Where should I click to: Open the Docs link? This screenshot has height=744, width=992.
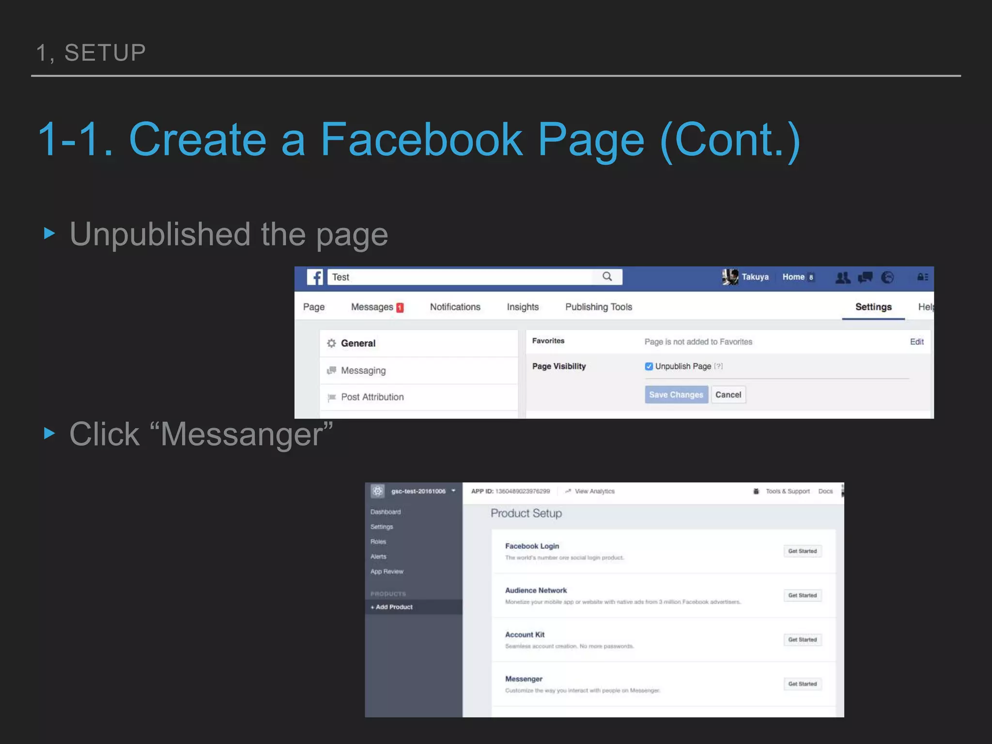[825, 491]
